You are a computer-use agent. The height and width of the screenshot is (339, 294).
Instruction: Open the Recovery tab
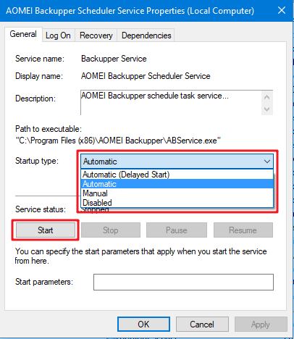[x=96, y=35]
